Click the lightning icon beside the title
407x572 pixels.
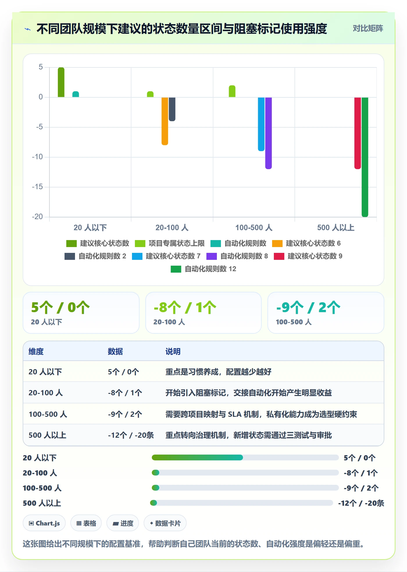click(x=28, y=29)
